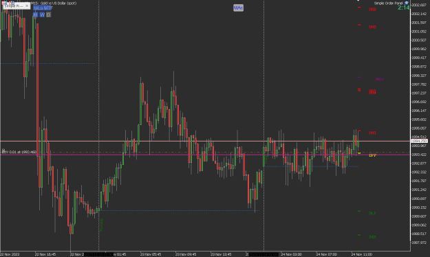Screen dimensions: 430x257
Task: Select the DR3 label near 1995.057
Action: (x=372, y=133)
